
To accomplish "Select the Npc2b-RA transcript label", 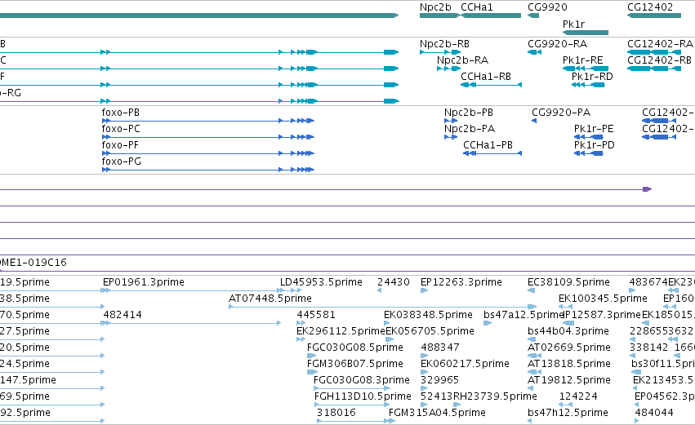I will pyautogui.click(x=462, y=60).
